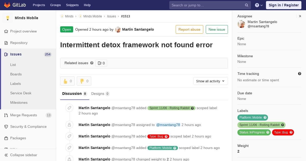
Task: Switch to the Discussion tab
Action: (x=75, y=94)
